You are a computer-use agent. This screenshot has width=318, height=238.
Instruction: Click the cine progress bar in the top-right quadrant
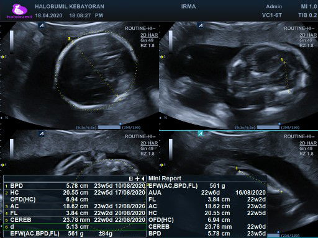pyautogui.click(x=268, y=127)
